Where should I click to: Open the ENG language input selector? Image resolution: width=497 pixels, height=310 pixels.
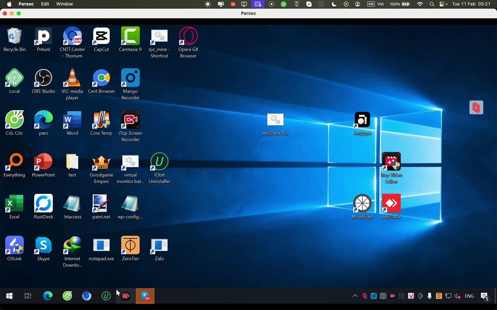(x=469, y=296)
